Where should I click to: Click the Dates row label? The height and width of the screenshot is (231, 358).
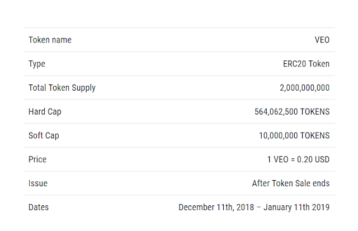(x=39, y=208)
